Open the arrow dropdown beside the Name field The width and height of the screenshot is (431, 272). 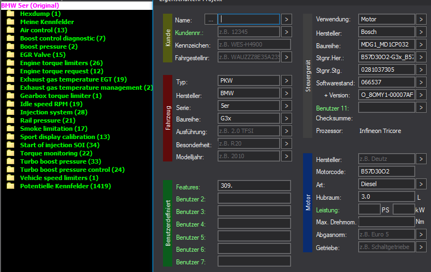[287, 20]
